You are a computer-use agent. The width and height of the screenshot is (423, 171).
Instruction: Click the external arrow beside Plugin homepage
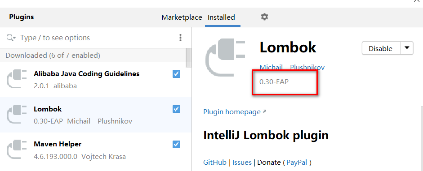coord(264,111)
